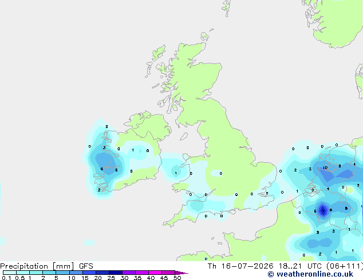363x280 pixels.
Task: Select the 35–40 mm violet legend swatch
Action: pyautogui.click(x=142, y=273)
